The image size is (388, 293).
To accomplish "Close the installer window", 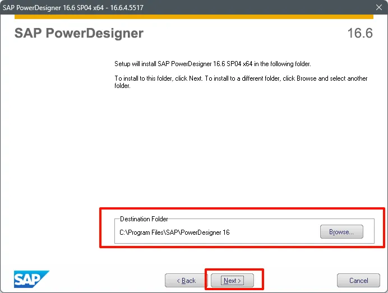I will click(x=379, y=7).
